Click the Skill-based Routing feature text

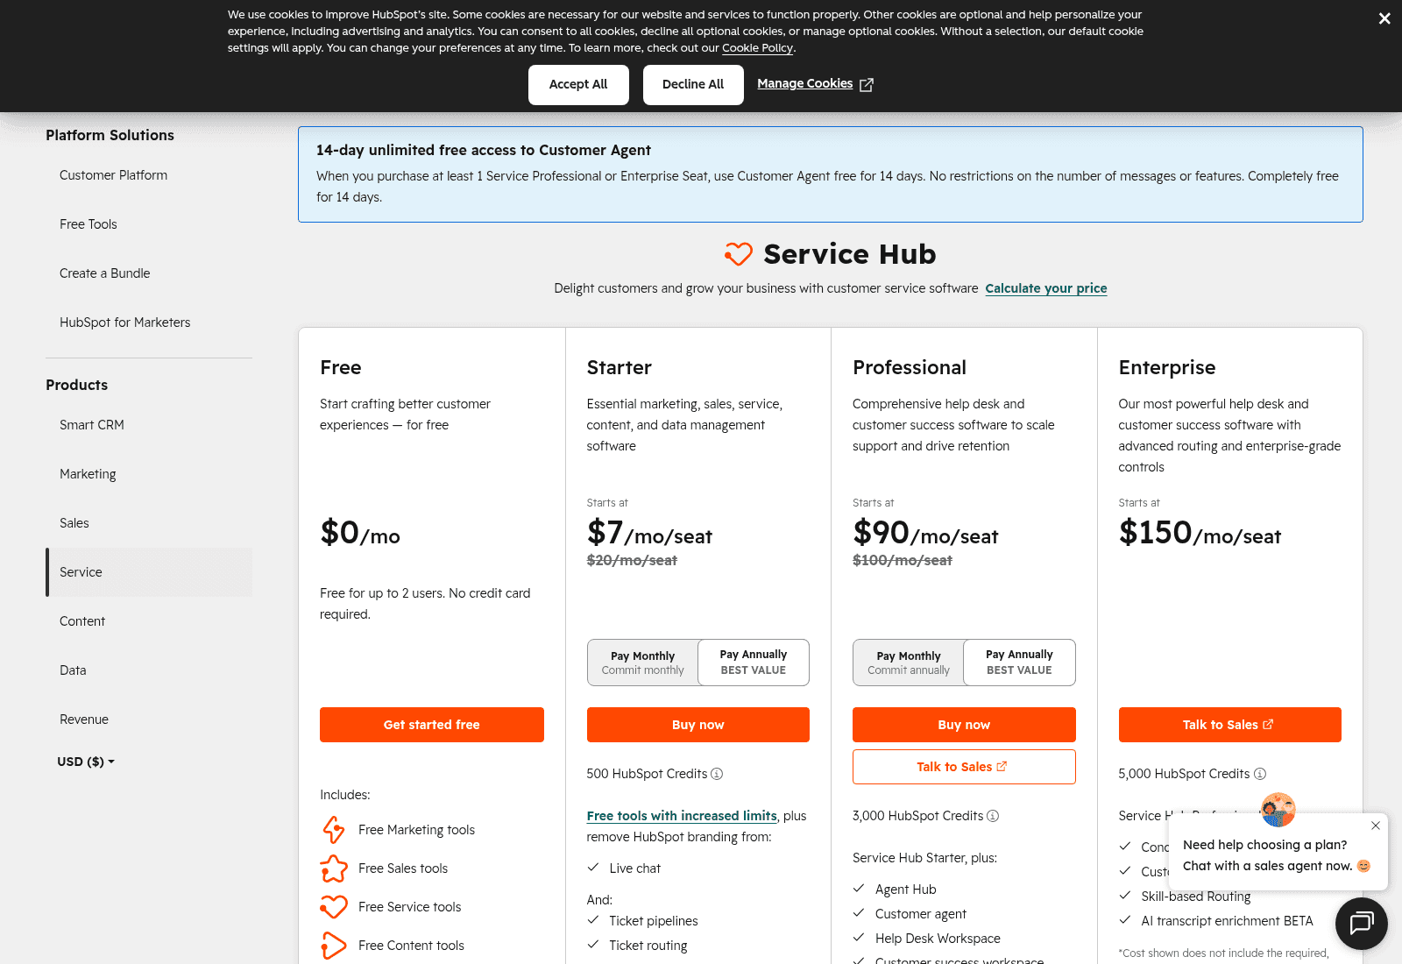coord(1196,897)
